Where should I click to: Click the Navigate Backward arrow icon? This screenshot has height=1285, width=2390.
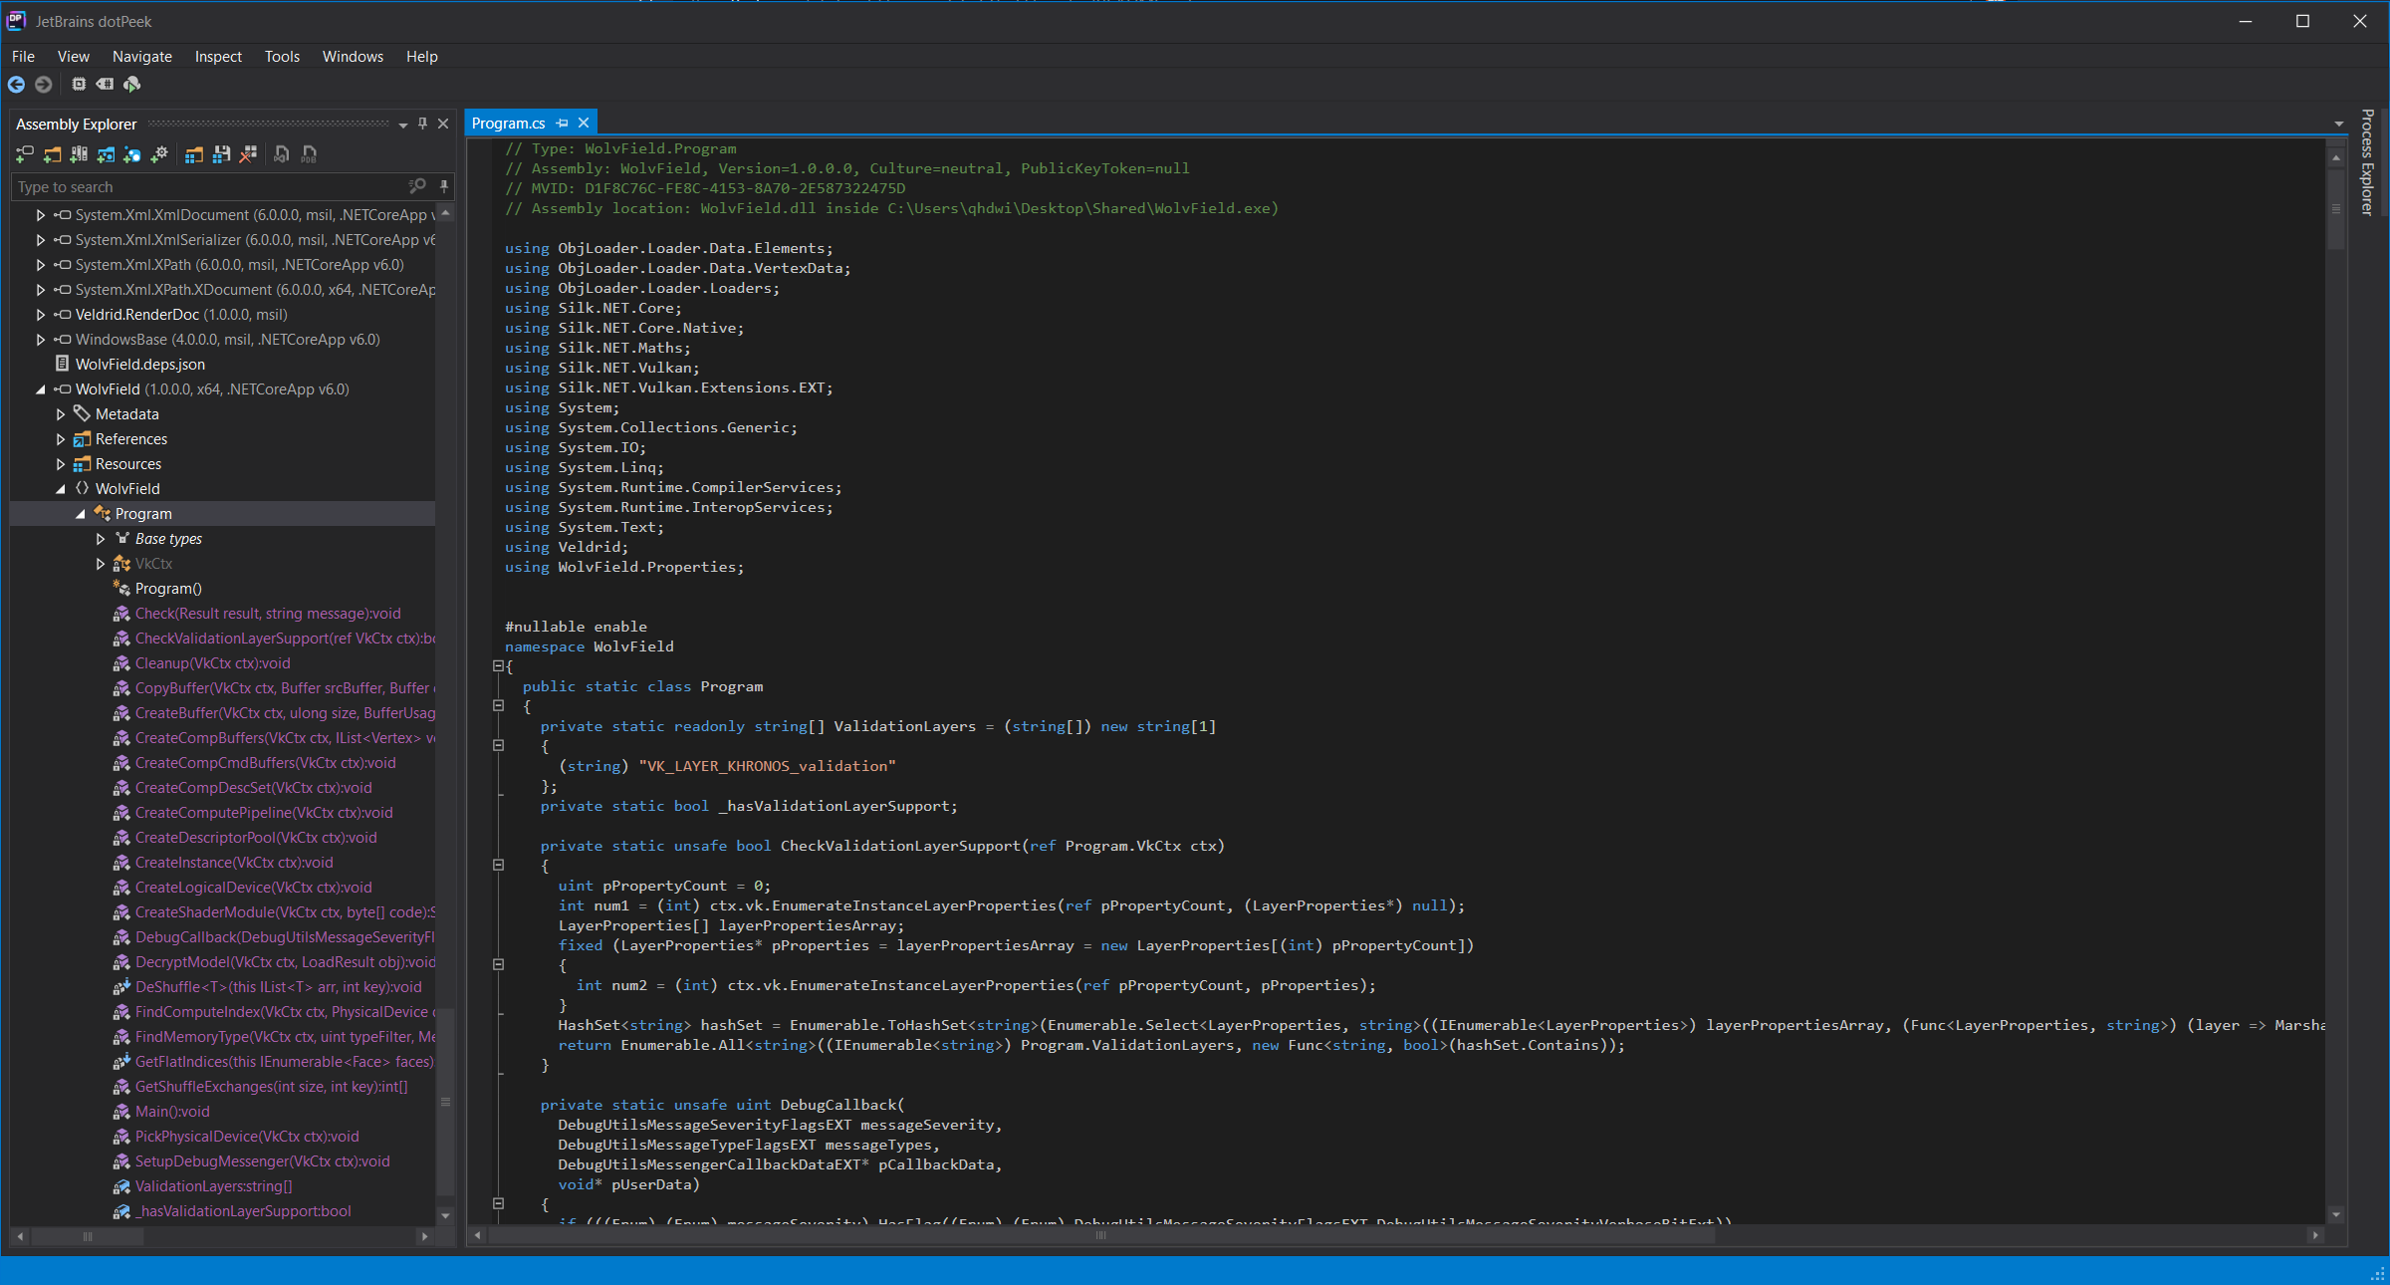click(x=17, y=85)
